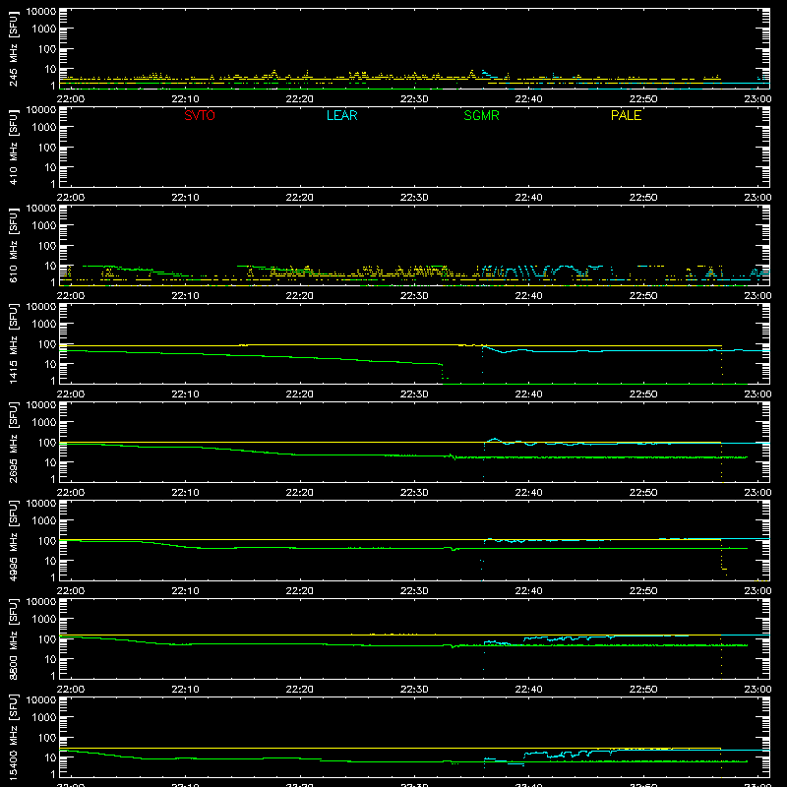This screenshot has height=787, width=787.
Task: Click the 10000 tick value on 245 MHz axis
Action: 41,12
